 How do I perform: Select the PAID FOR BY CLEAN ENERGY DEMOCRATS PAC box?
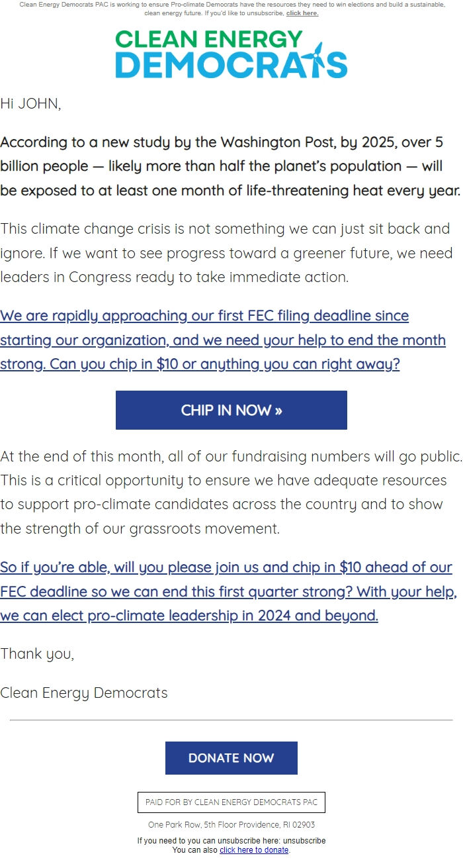[x=231, y=802]
